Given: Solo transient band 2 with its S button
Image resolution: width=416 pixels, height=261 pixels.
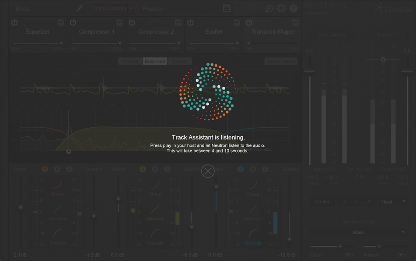Looking at the screenshot, I should tap(167, 169).
